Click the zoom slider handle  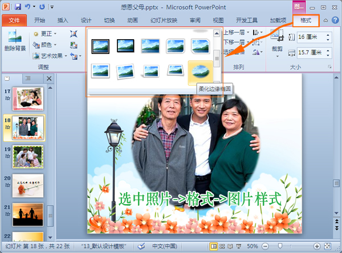click(280, 246)
